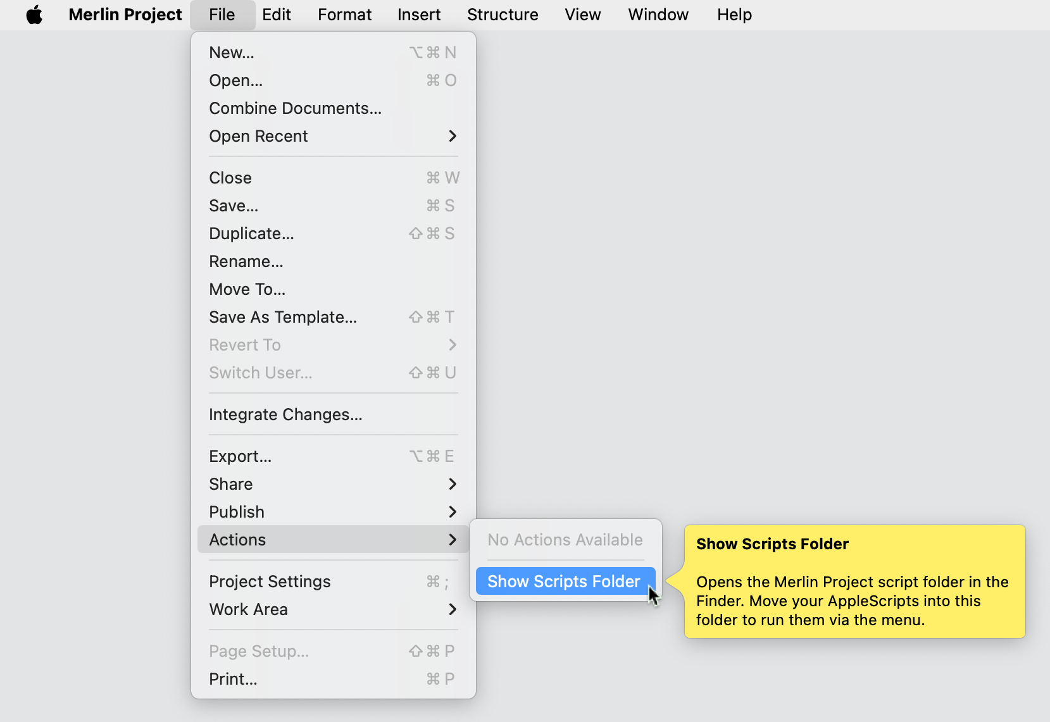The image size is (1050, 722).
Task: Choose Open... from the File menu
Action: 334,80
